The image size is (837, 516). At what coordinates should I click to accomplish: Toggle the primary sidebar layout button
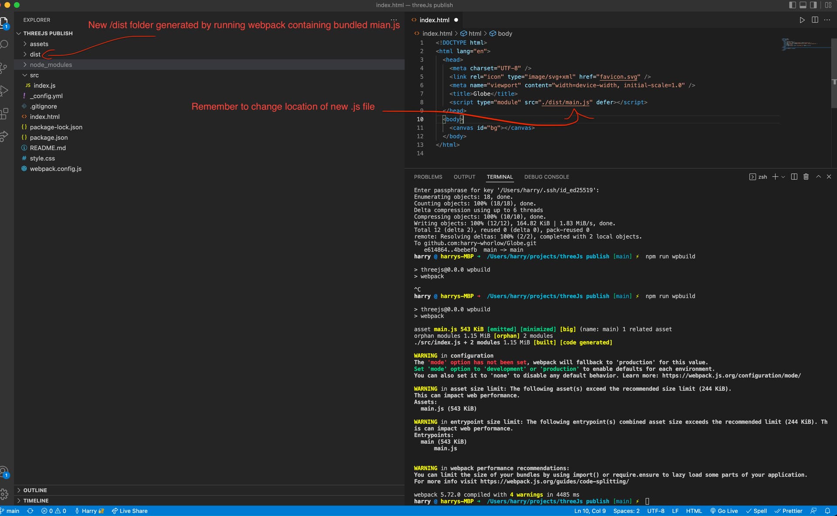(792, 5)
